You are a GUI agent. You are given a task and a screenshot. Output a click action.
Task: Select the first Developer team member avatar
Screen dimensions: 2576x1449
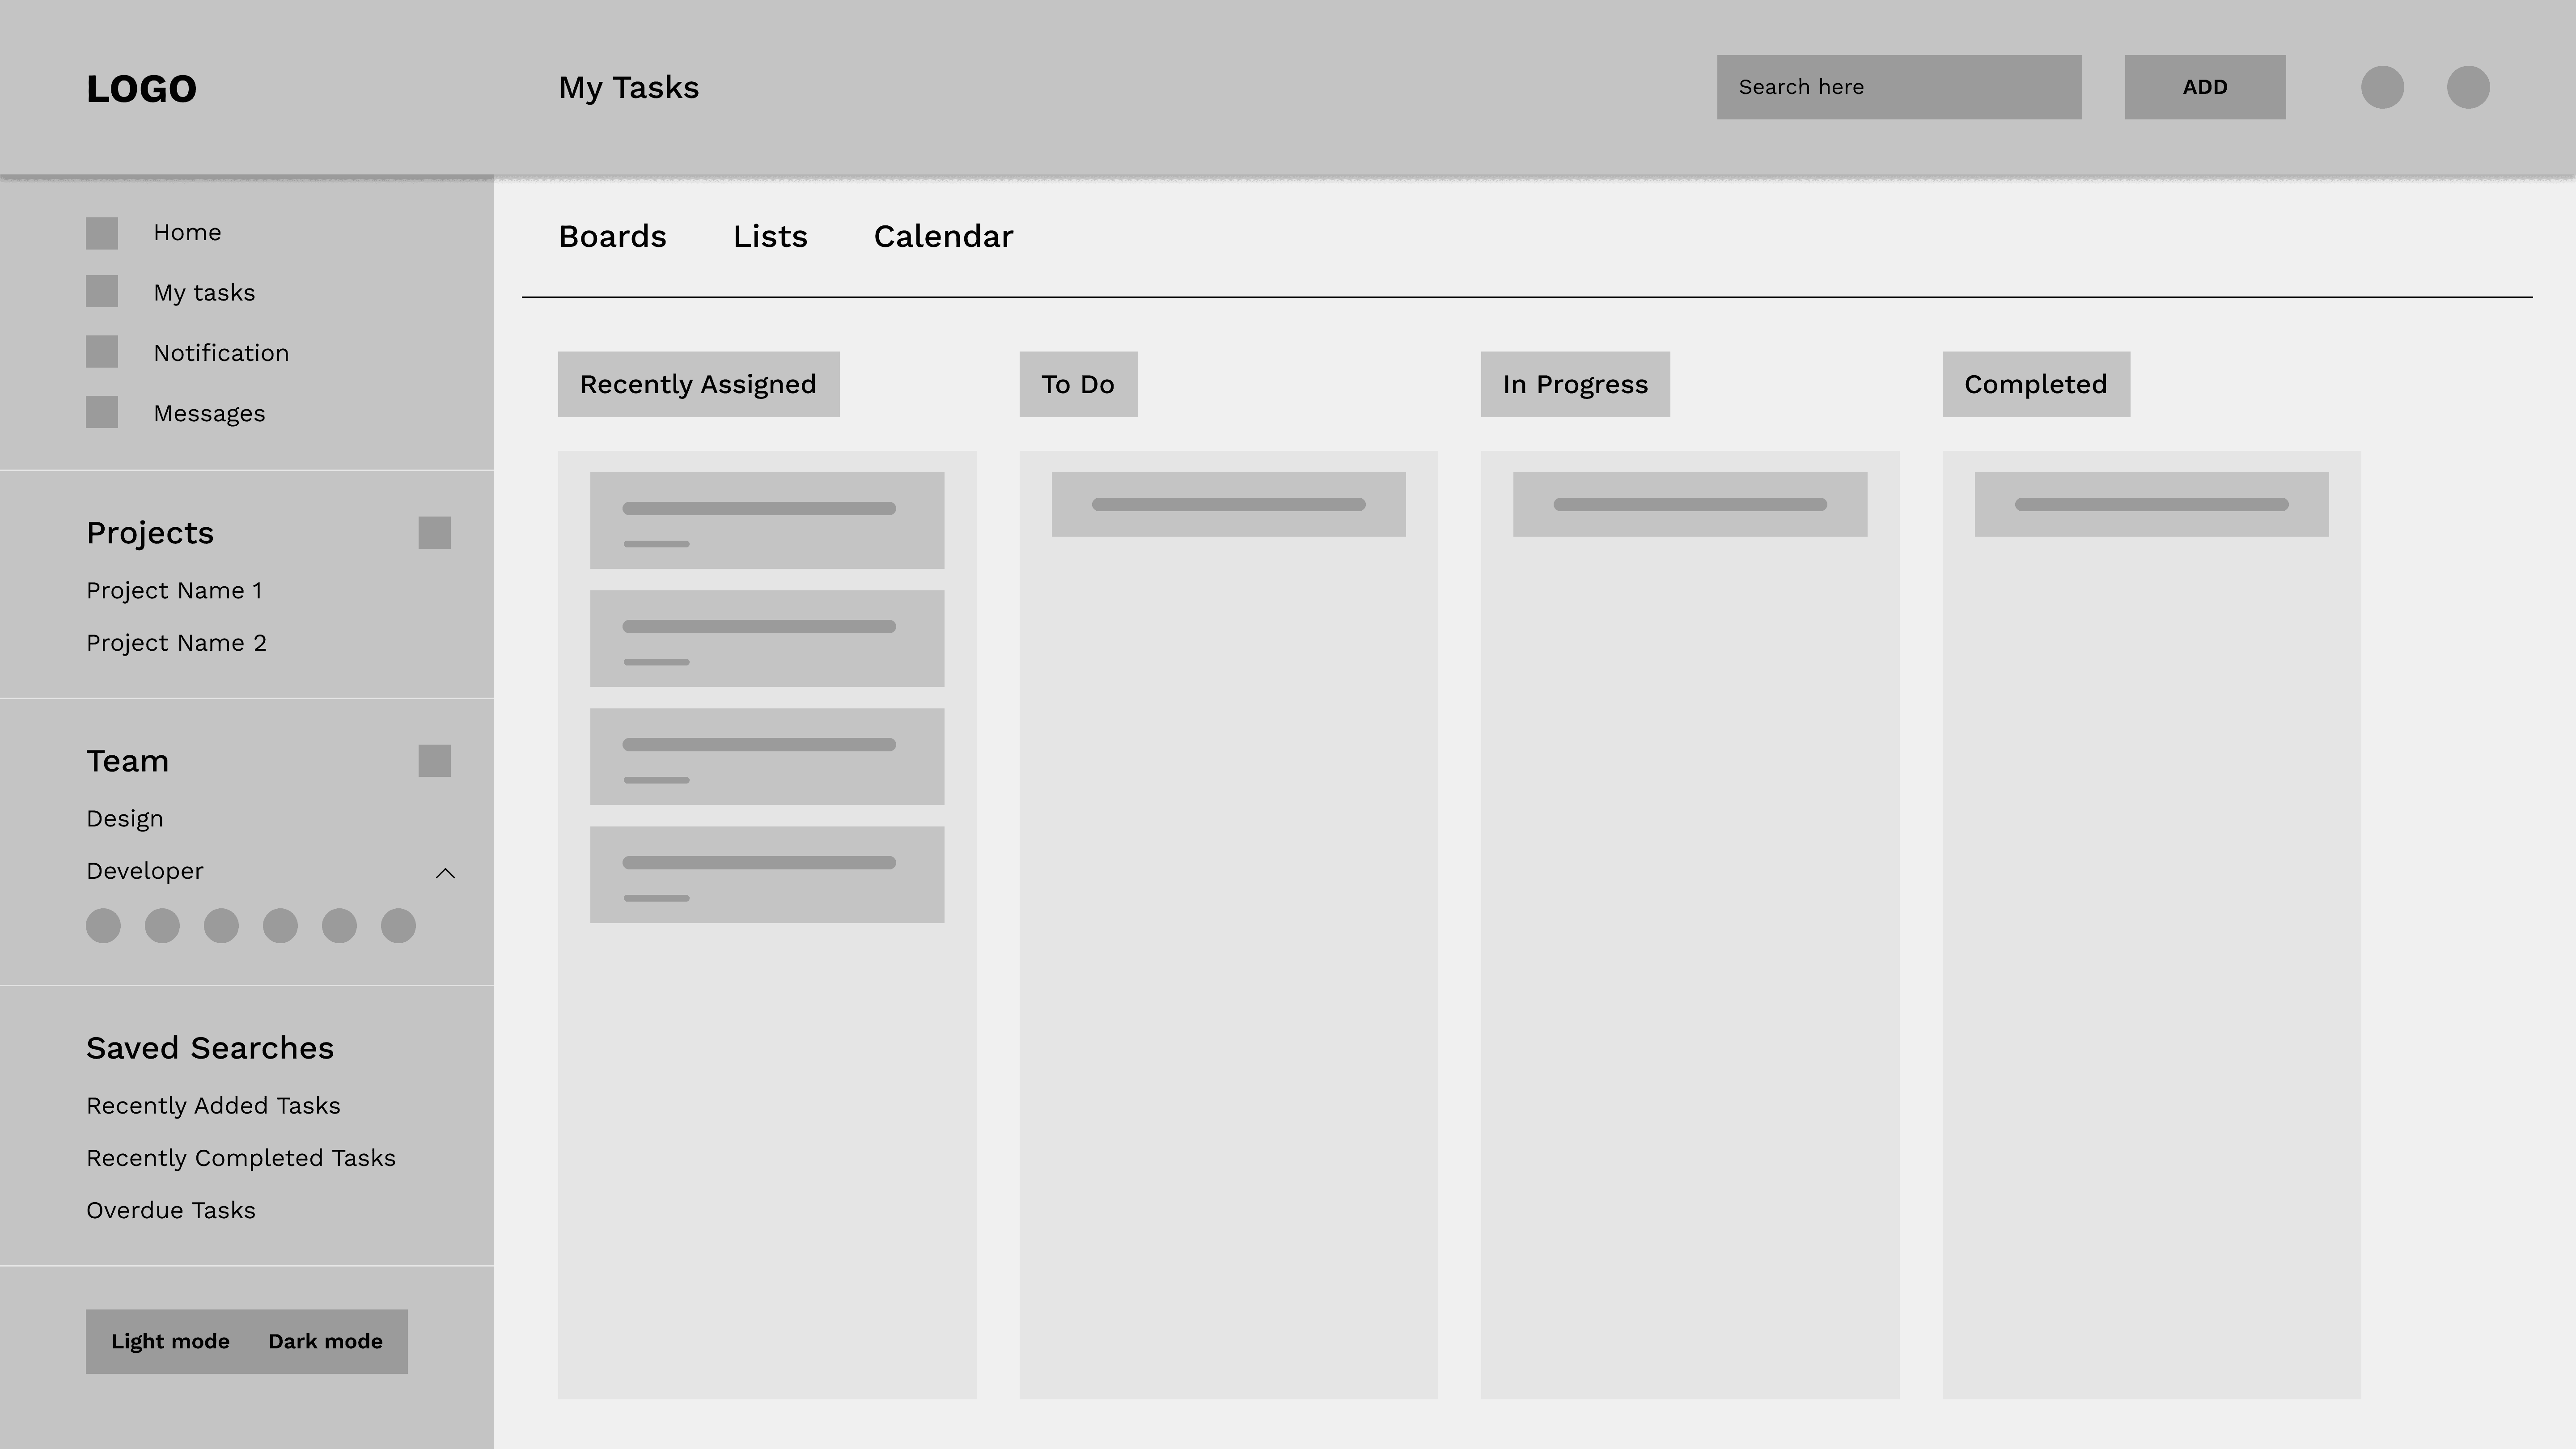pyautogui.click(x=103, y=926)
